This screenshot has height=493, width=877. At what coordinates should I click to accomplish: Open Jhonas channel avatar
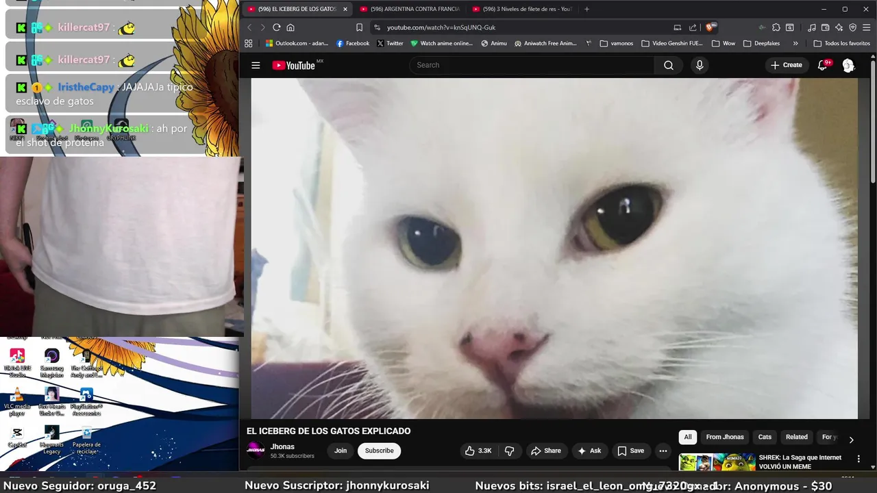256,450
